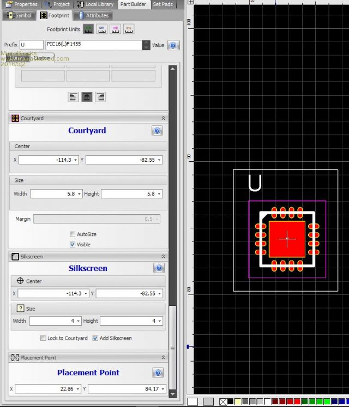Select millimeter footprint units icon
Viewport: 349px width, 407px height.
[88, 29]
